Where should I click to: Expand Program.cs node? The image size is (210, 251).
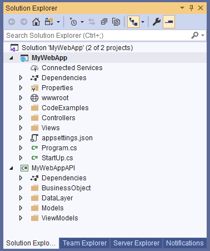pyautogui.click(x=21, y=148)
